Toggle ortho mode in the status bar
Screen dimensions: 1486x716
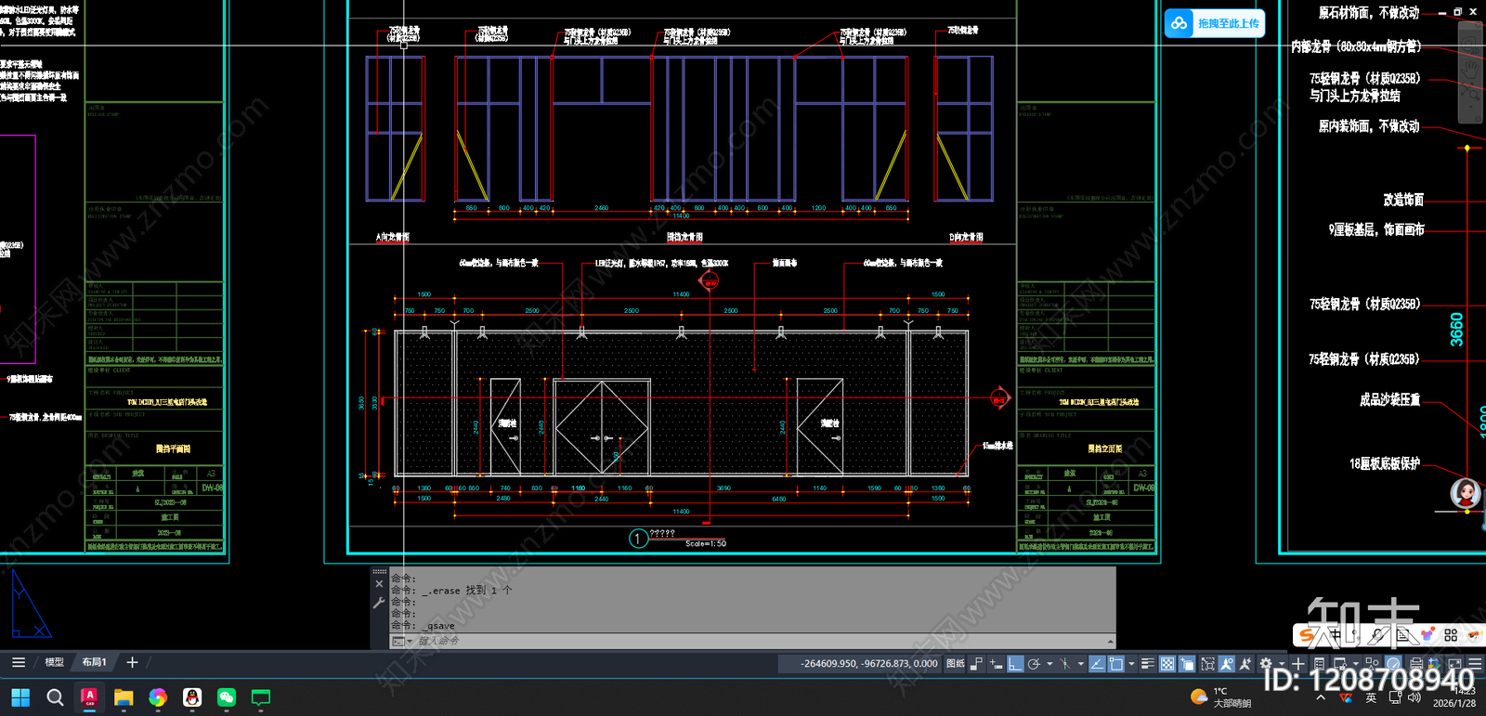coord(1015,663)
